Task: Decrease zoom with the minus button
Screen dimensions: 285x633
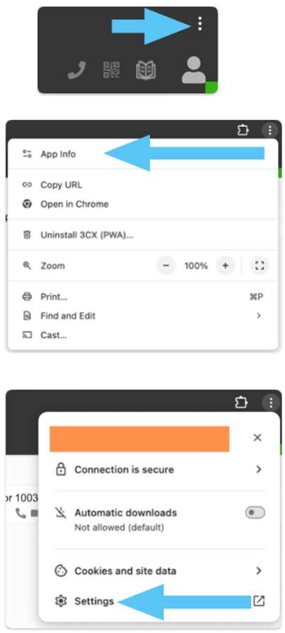Action: [166, 265]
